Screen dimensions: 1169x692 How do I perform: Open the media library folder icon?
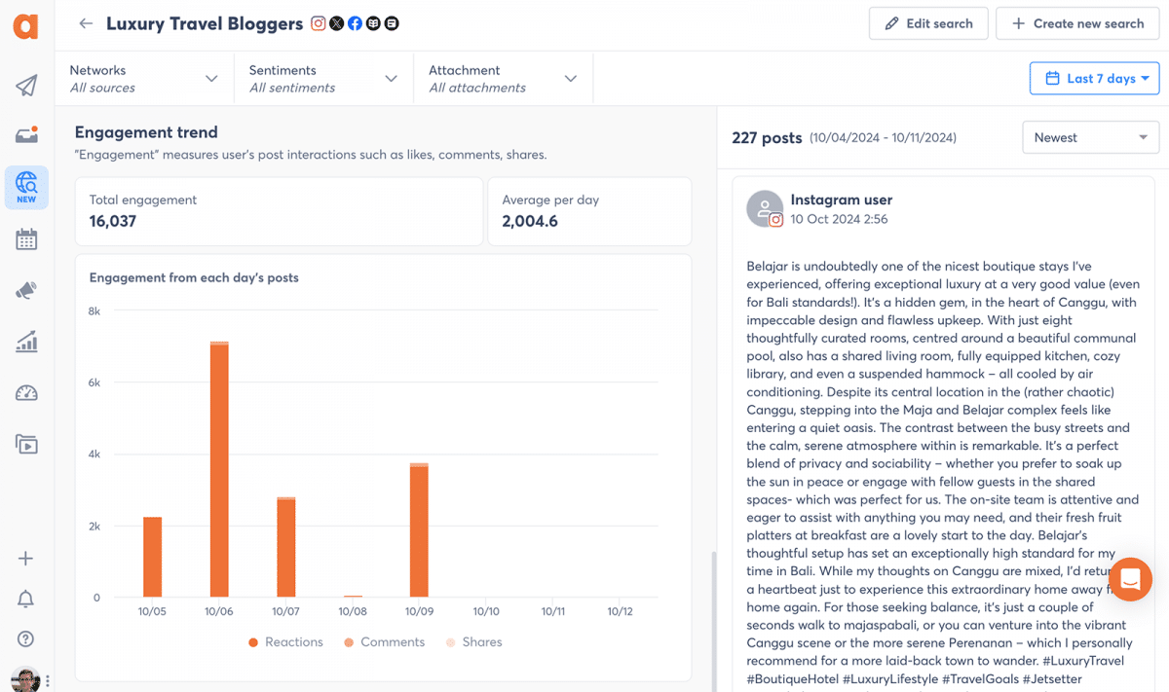click(26, 445)
